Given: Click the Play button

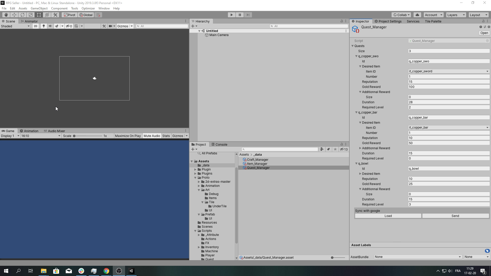Looking at the screenshot, I should [x=232, y=15].
